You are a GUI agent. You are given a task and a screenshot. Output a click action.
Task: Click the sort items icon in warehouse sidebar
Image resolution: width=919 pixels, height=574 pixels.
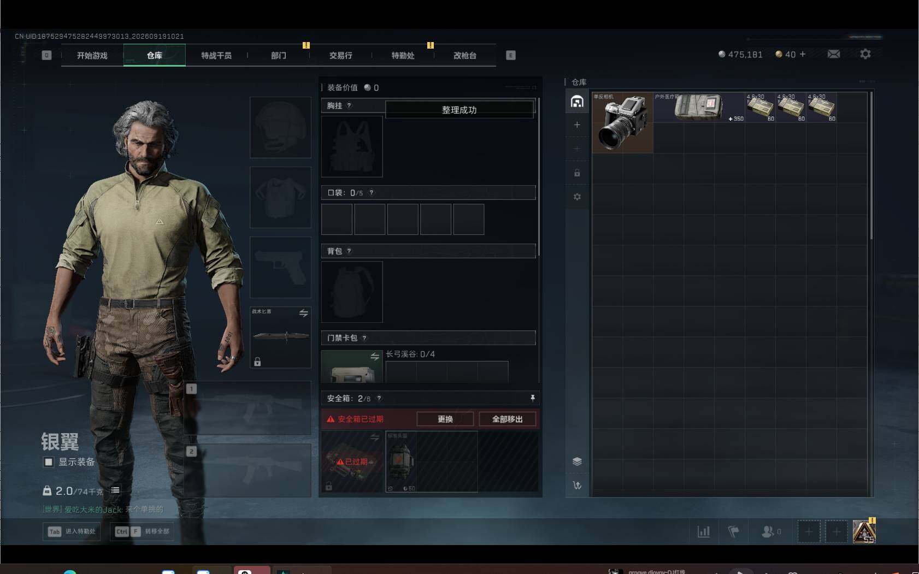point(577,485)
